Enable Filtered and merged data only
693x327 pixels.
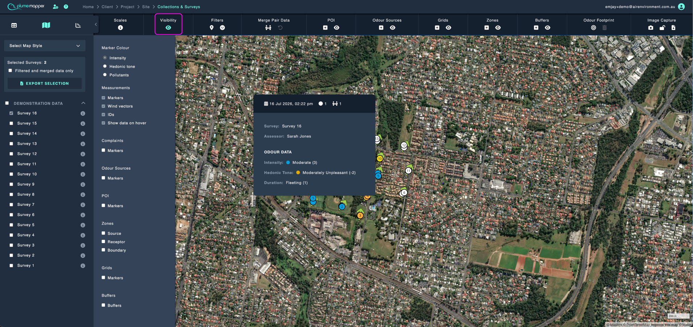point(10,71)
